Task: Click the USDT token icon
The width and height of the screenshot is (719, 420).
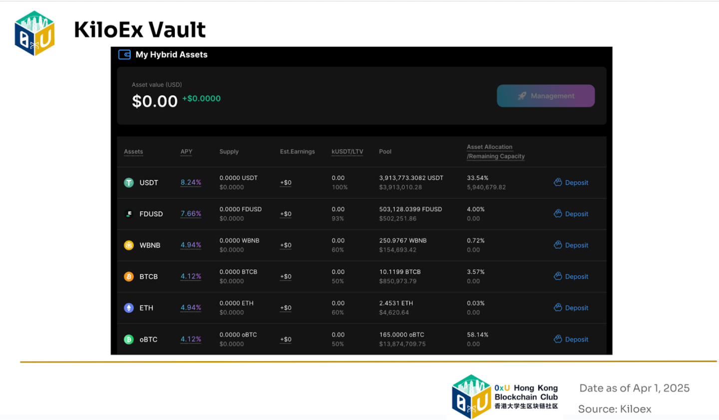Action: [x=129, y=183]
